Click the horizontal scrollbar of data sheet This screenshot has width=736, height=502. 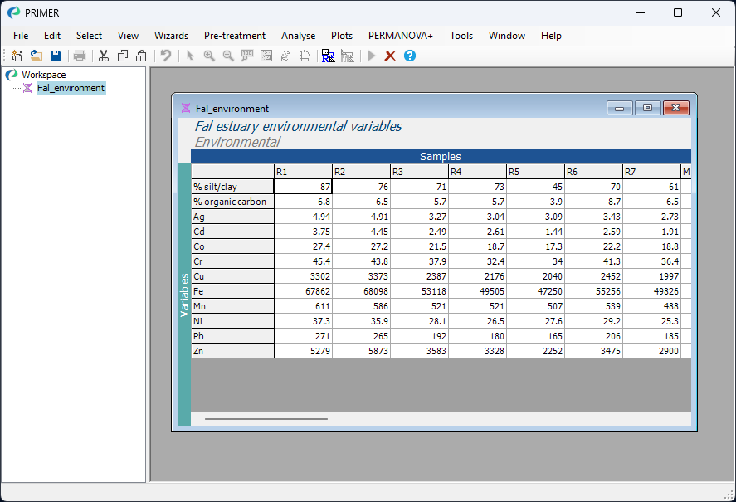tap(266, 418)
